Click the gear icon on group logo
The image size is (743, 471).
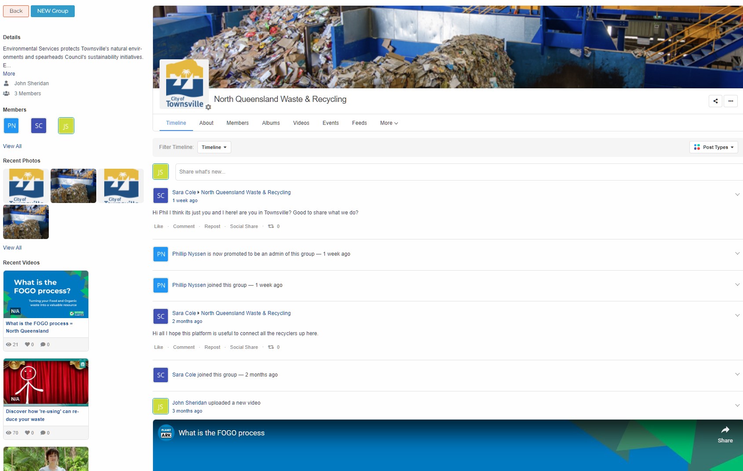[208, 107]
